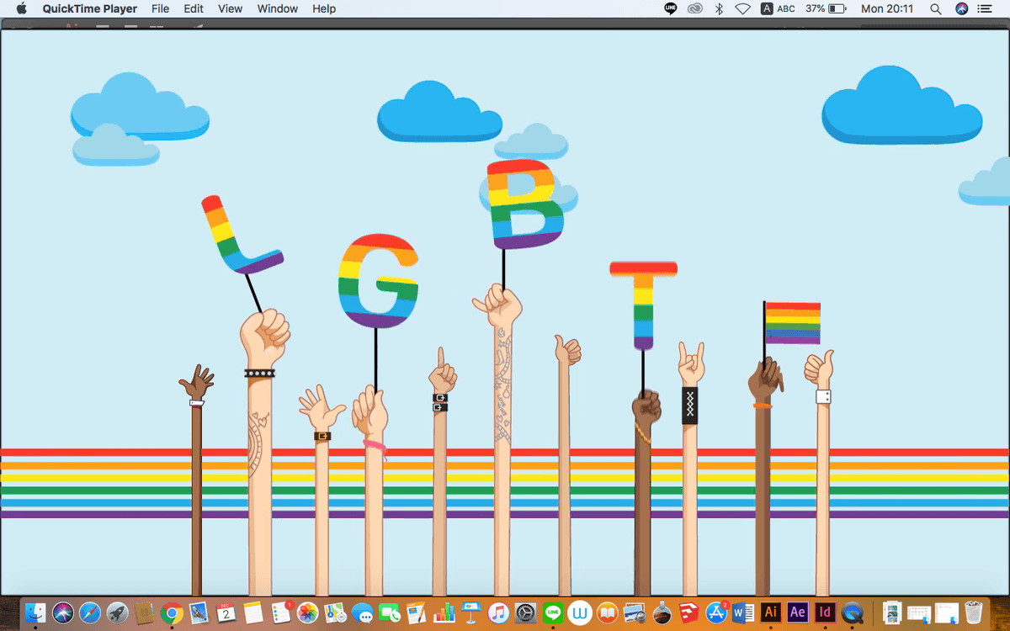
Task: Open the Apple menu
Action: tap(22, 8)
